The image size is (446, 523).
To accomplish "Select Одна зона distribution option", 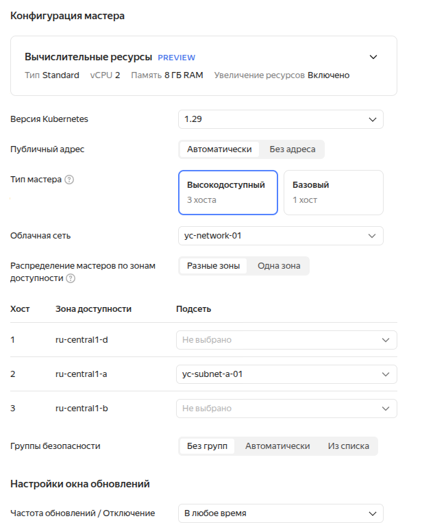I will click(278, 266).
